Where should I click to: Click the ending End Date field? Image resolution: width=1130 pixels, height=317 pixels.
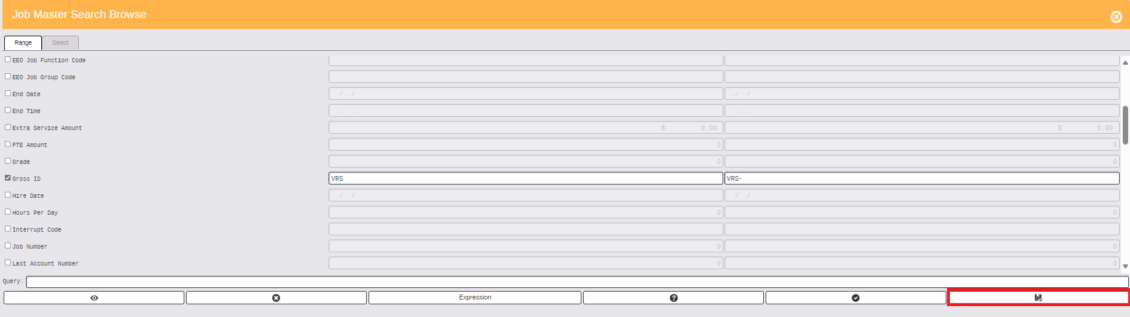[921, 94]
